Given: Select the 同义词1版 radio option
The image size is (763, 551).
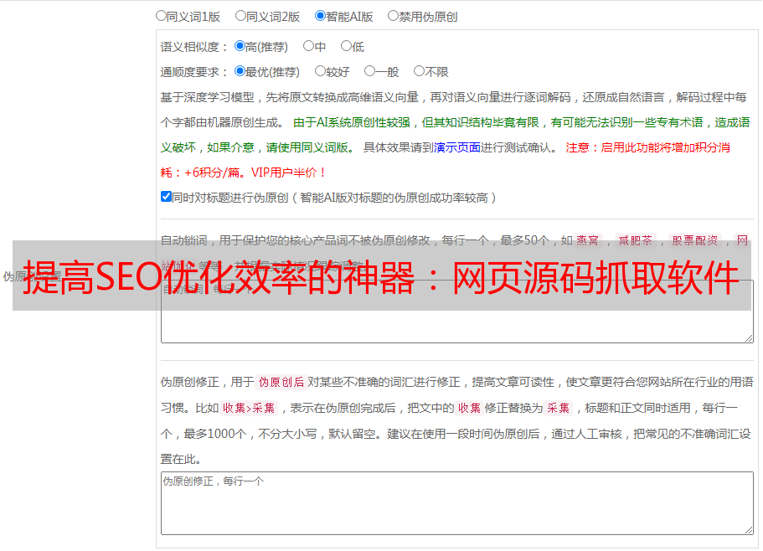Looking at the screenshot, I should pos(161,16).
